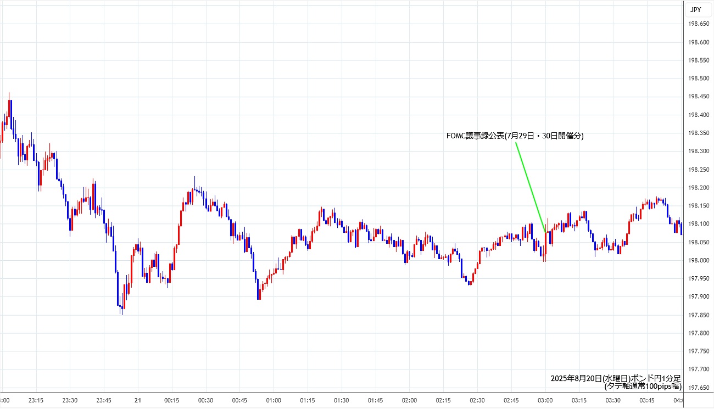Image resolution: width=714 pixels, height=409 pixels.
Task: Click the 198.600 price axis label
Action: click(x=699, y=42)
